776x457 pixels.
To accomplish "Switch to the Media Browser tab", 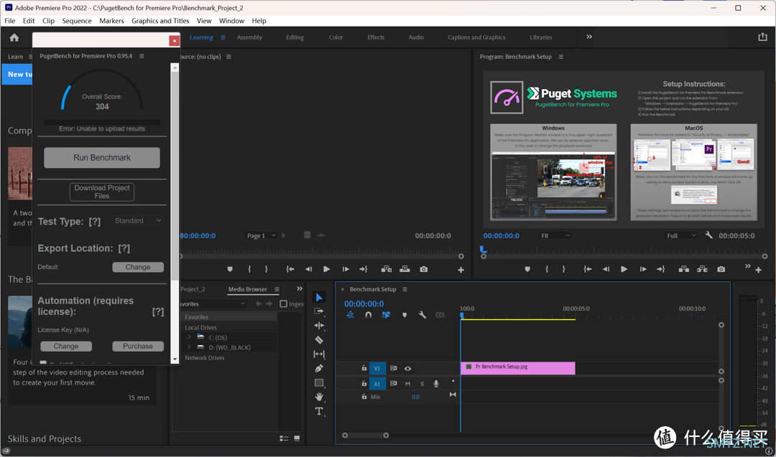I will click(247, 289).
